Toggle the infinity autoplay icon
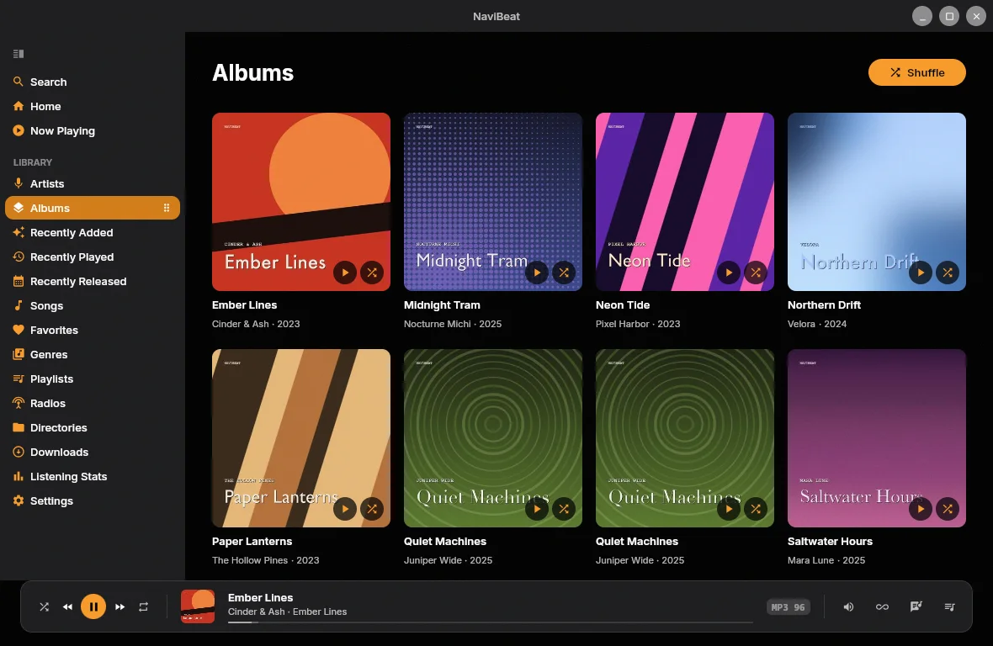This screenshot has height=646, width=993. pos(882,606)
